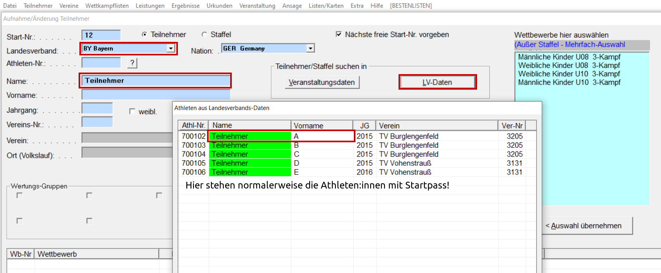Click the Verein column header

coord(437,126)
